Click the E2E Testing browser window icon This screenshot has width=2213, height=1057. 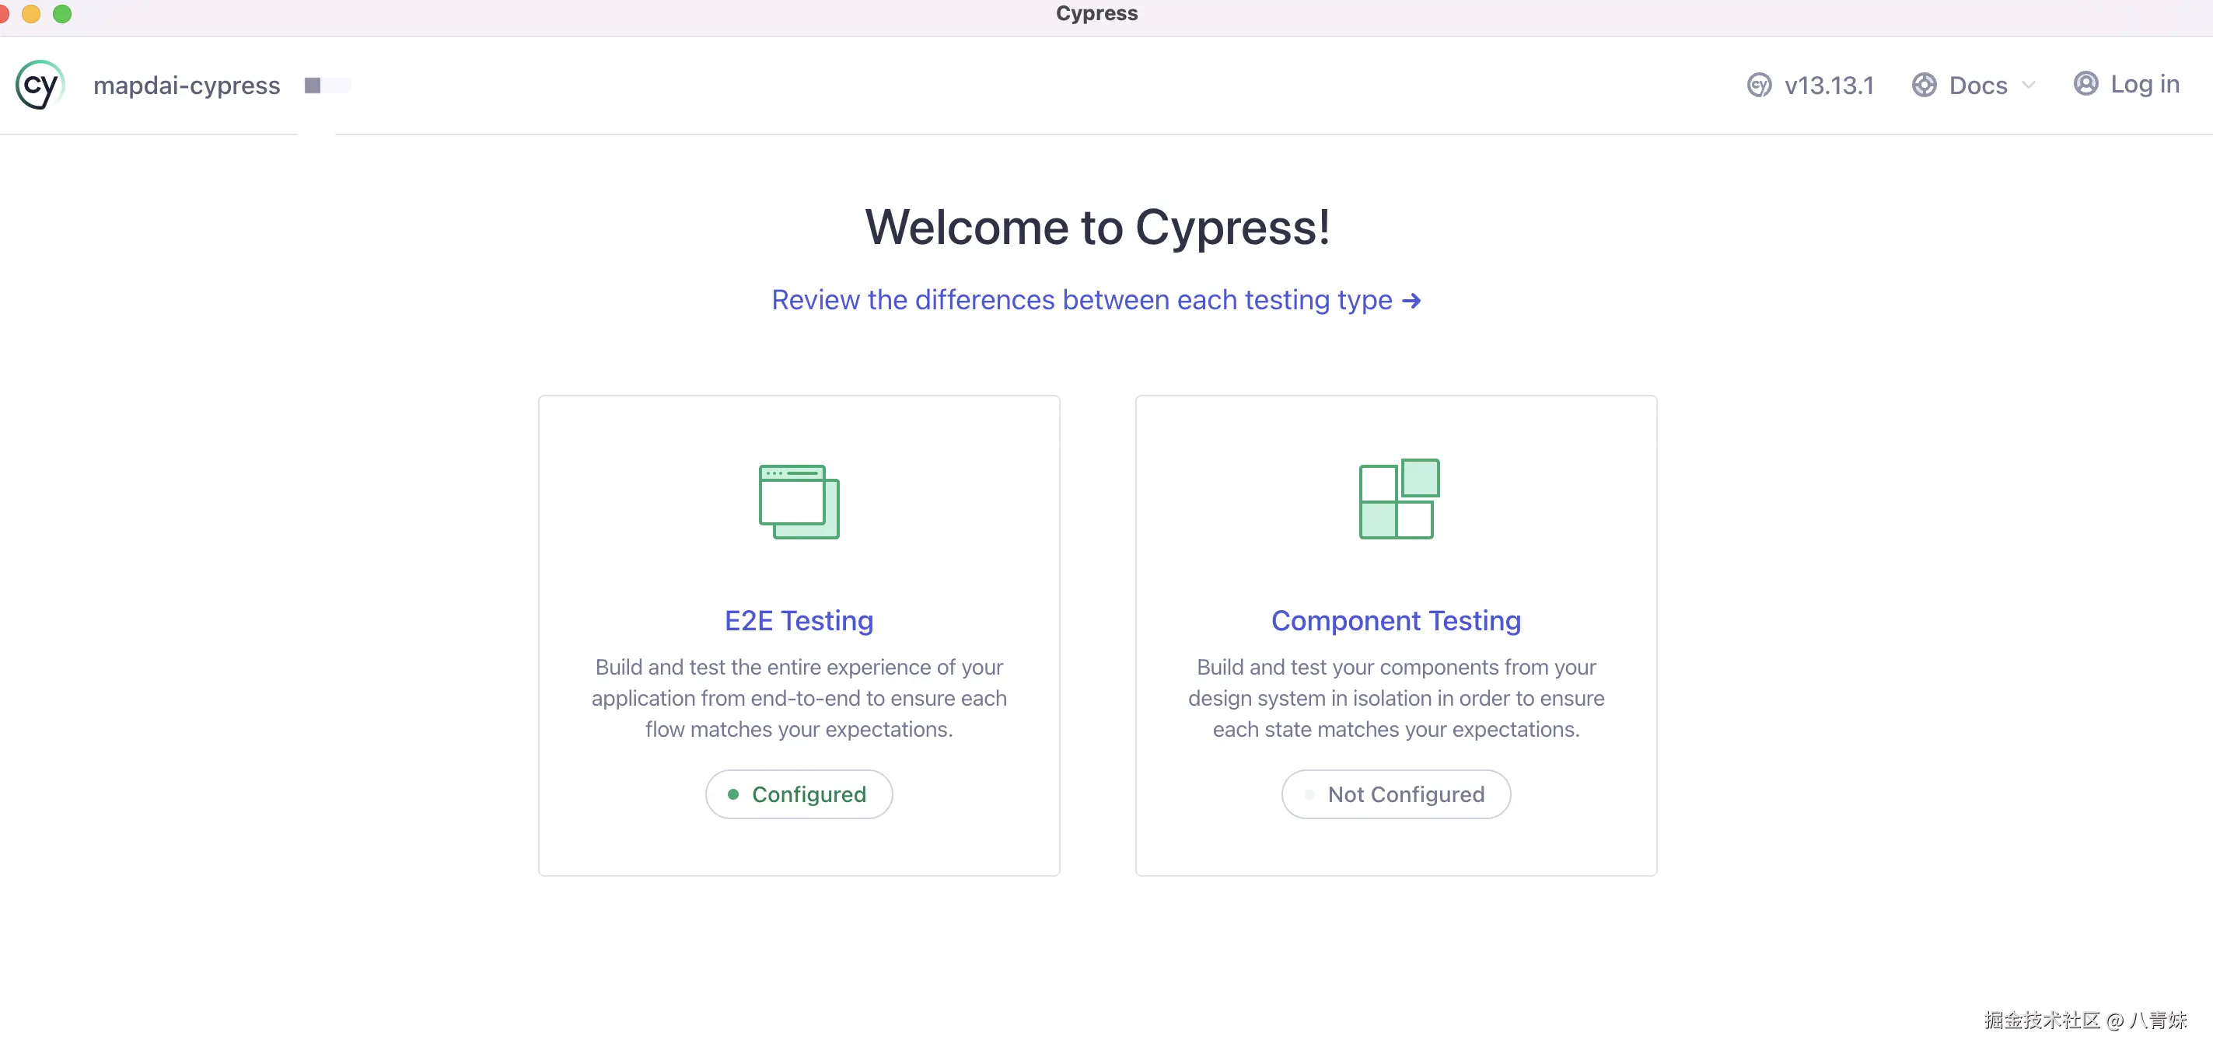[798, 502]
